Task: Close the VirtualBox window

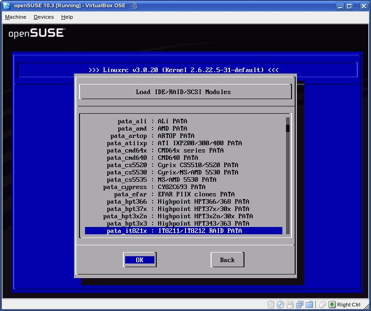Action: click(x=364, y=6)
